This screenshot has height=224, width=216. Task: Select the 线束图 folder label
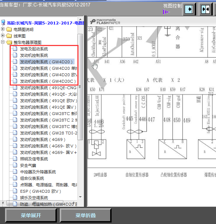click(19, 36)
